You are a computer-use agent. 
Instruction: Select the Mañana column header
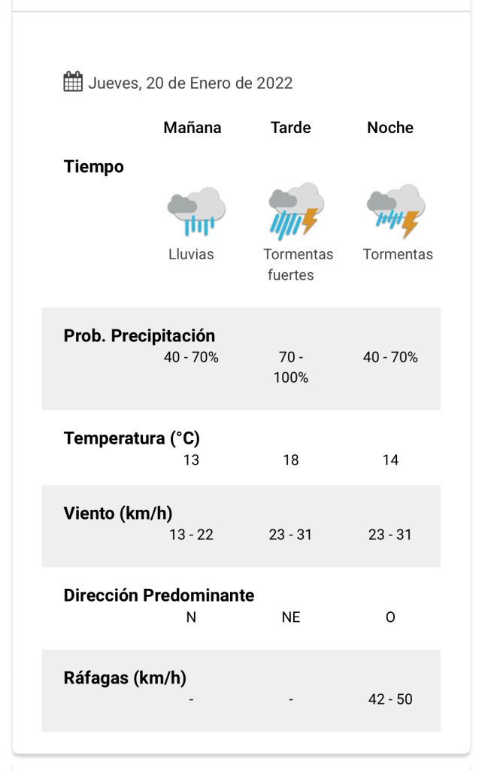[192, 128]
